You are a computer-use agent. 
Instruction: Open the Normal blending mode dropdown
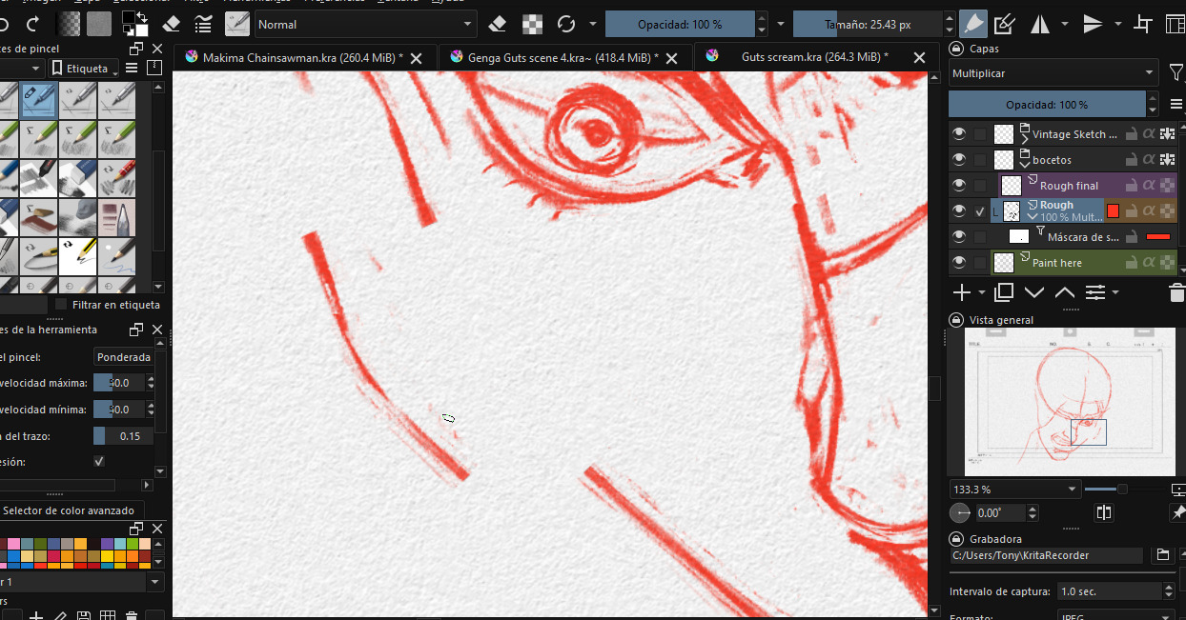click(x=365, y=24)
